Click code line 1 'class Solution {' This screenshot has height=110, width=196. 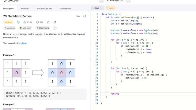click(x=111, y=14)
